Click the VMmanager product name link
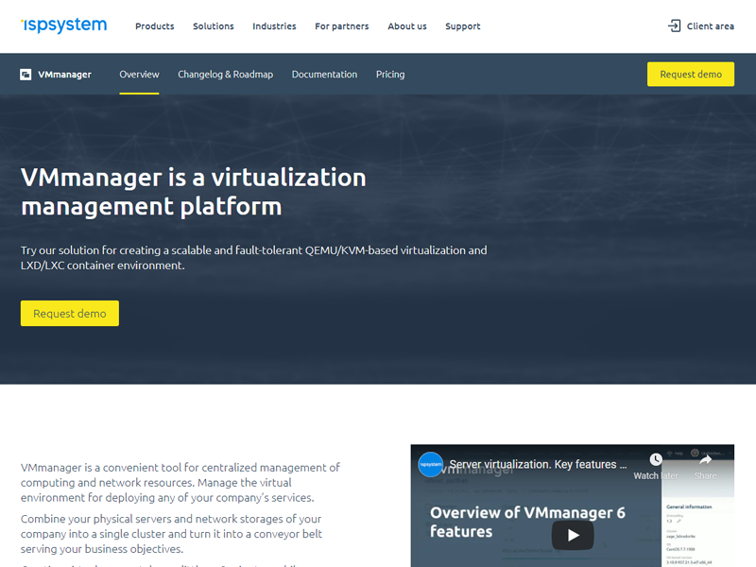The height and width of the screenshot is (567, 756). pos(64,75)
